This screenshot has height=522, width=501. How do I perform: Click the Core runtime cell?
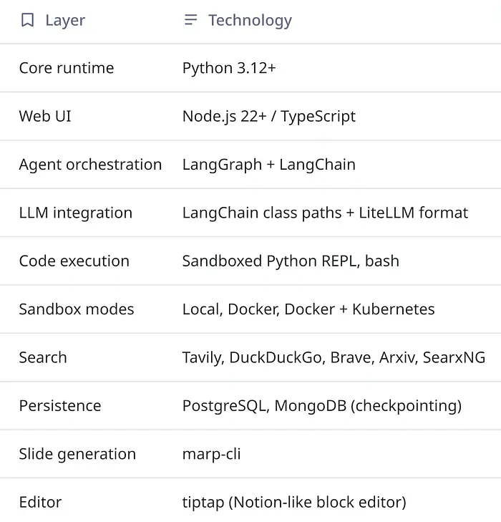click(x=67, y=68)
